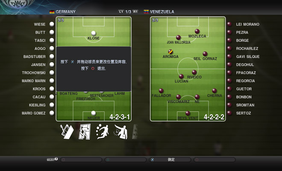This screenshot has width=282, height=171.
Task: Select the partially hidden fifth menu icon
Action: (135, 132)
